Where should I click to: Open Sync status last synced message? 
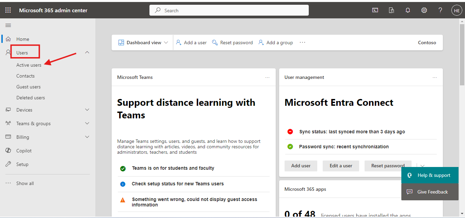pyautogui.click(x=352, y=132)
